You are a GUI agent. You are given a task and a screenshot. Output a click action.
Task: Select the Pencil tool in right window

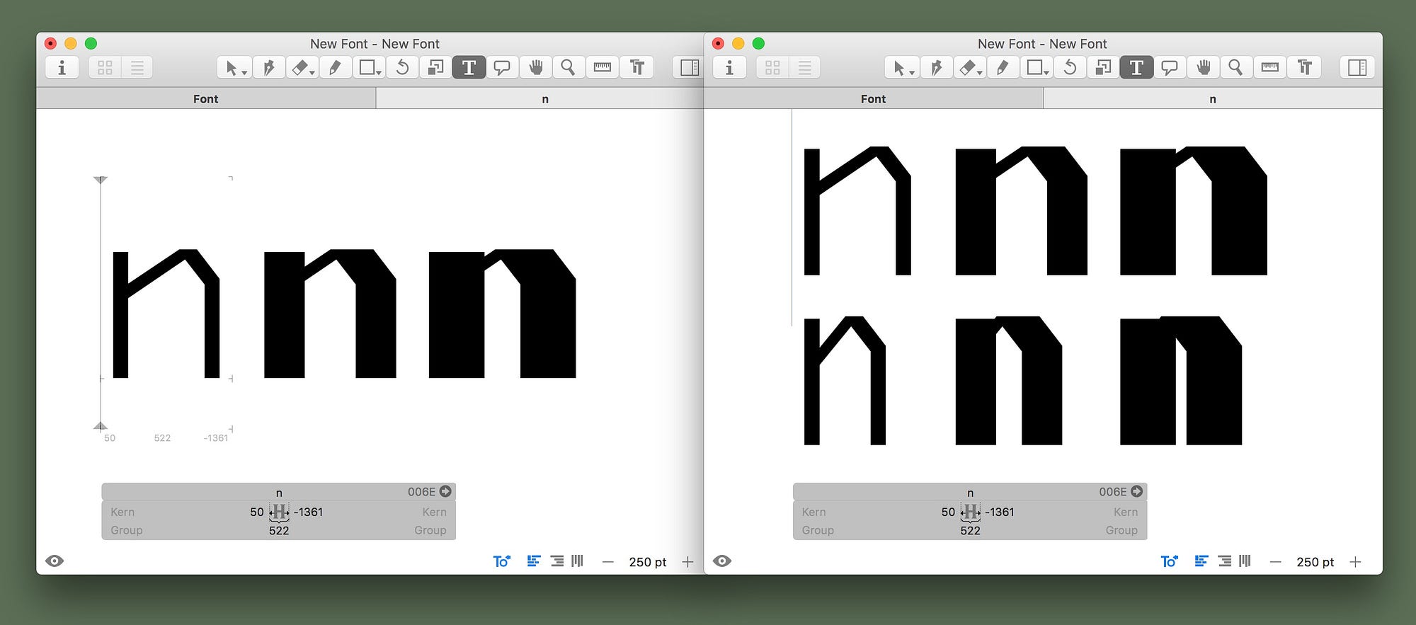coord(1003,67)
